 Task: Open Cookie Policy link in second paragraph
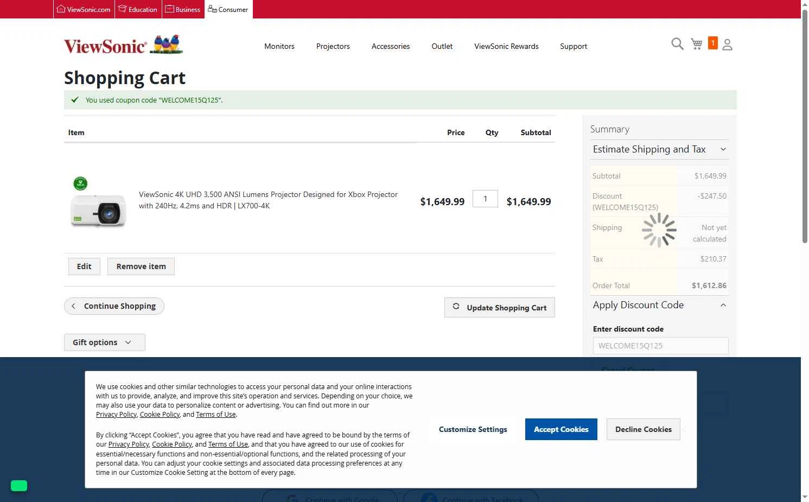click(x=172, y=444)
